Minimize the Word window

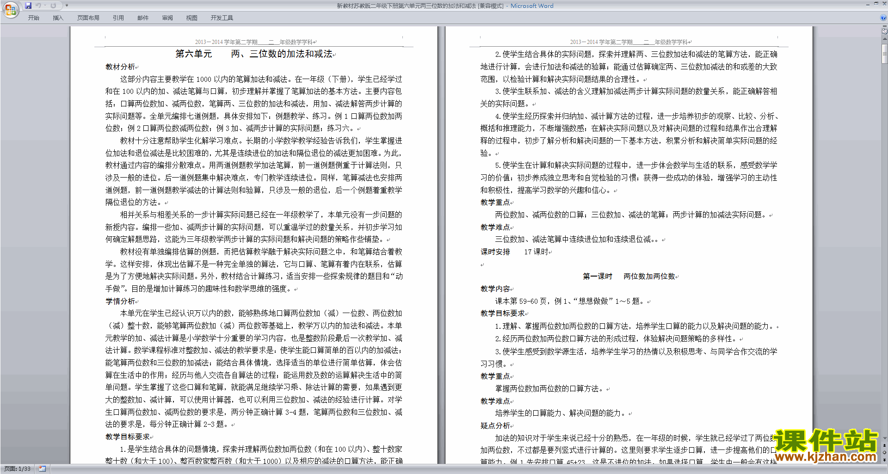pyautogui.click(x=868, y=4)
